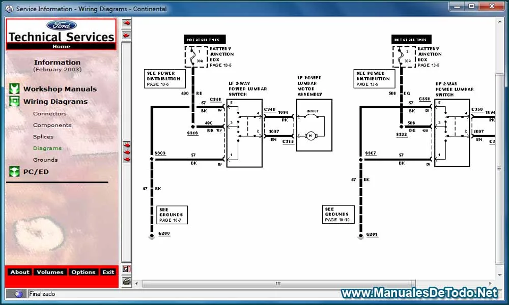The image size is (509, 305).
Task: Select Diagrams in the sidebar
Action: coord(47,148)
